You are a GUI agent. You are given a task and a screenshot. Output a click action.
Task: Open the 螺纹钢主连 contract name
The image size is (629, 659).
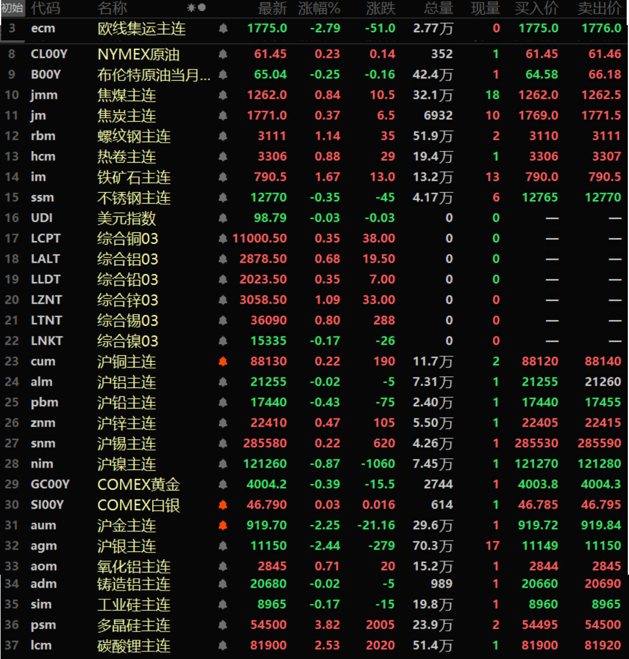click(x=134, y=136)
